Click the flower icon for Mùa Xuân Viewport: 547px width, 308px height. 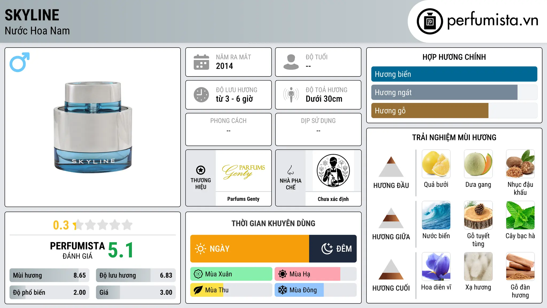click(x=198, y=274)
